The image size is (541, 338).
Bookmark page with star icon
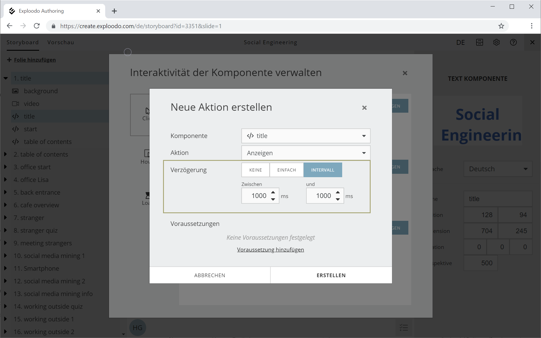501,26
